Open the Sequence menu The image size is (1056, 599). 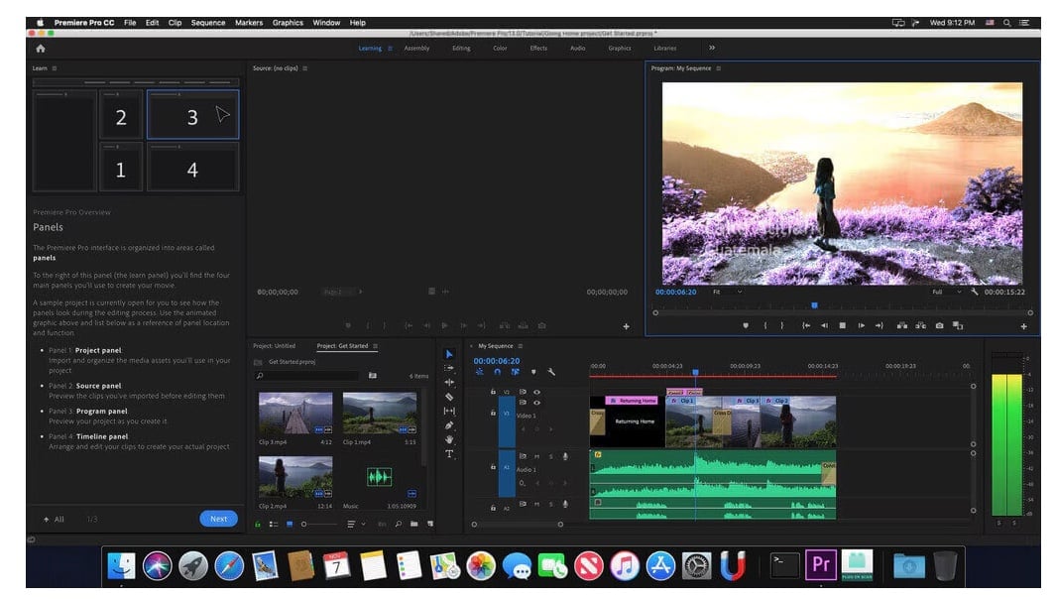pos(208,22)
